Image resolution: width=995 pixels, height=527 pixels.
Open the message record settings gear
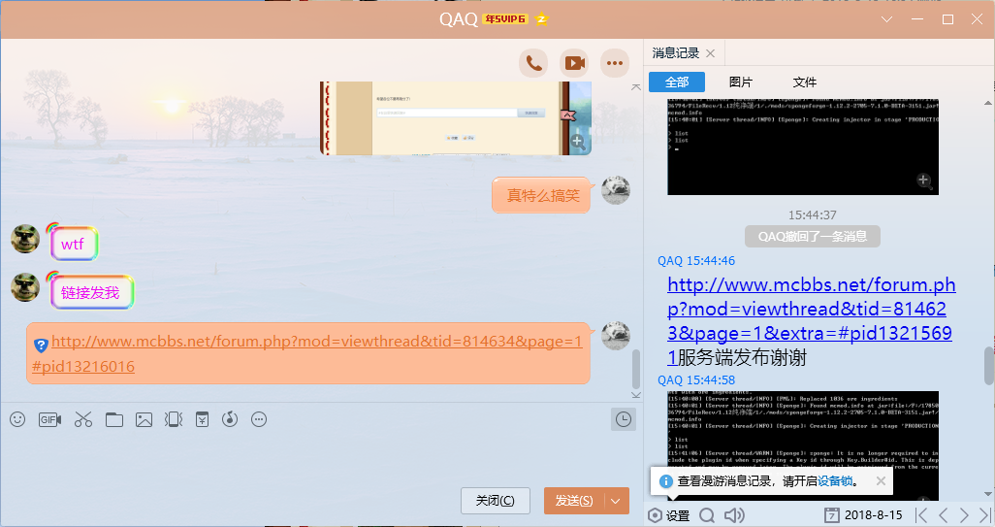(656, 515)
